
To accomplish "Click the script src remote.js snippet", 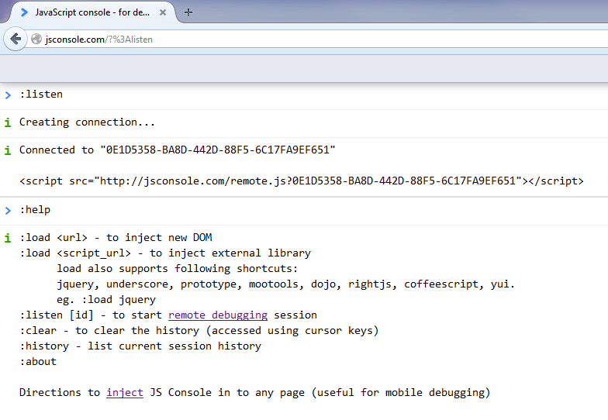I will pos(301,181).
